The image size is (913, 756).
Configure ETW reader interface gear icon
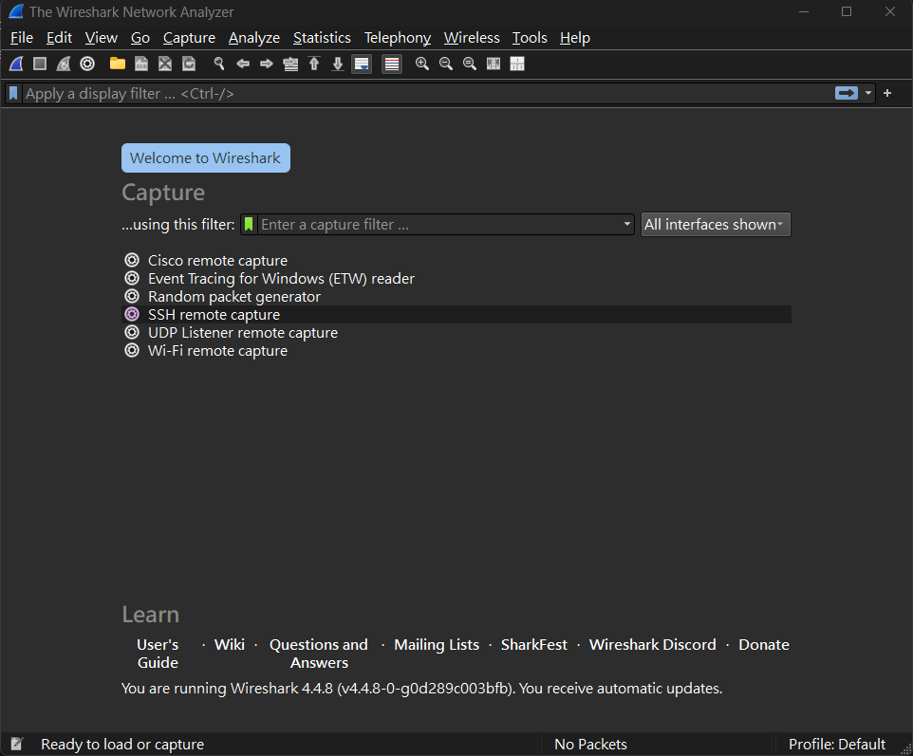(x=132, y=278)
